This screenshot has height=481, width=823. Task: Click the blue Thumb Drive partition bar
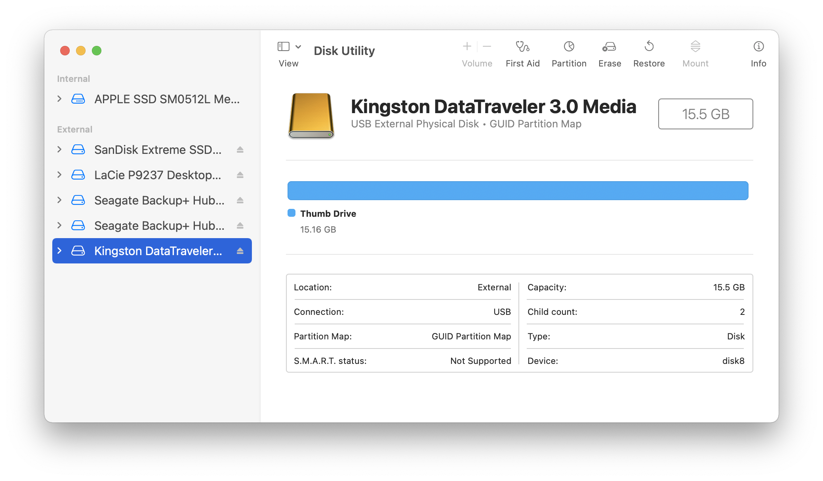[x=518, y=191]
